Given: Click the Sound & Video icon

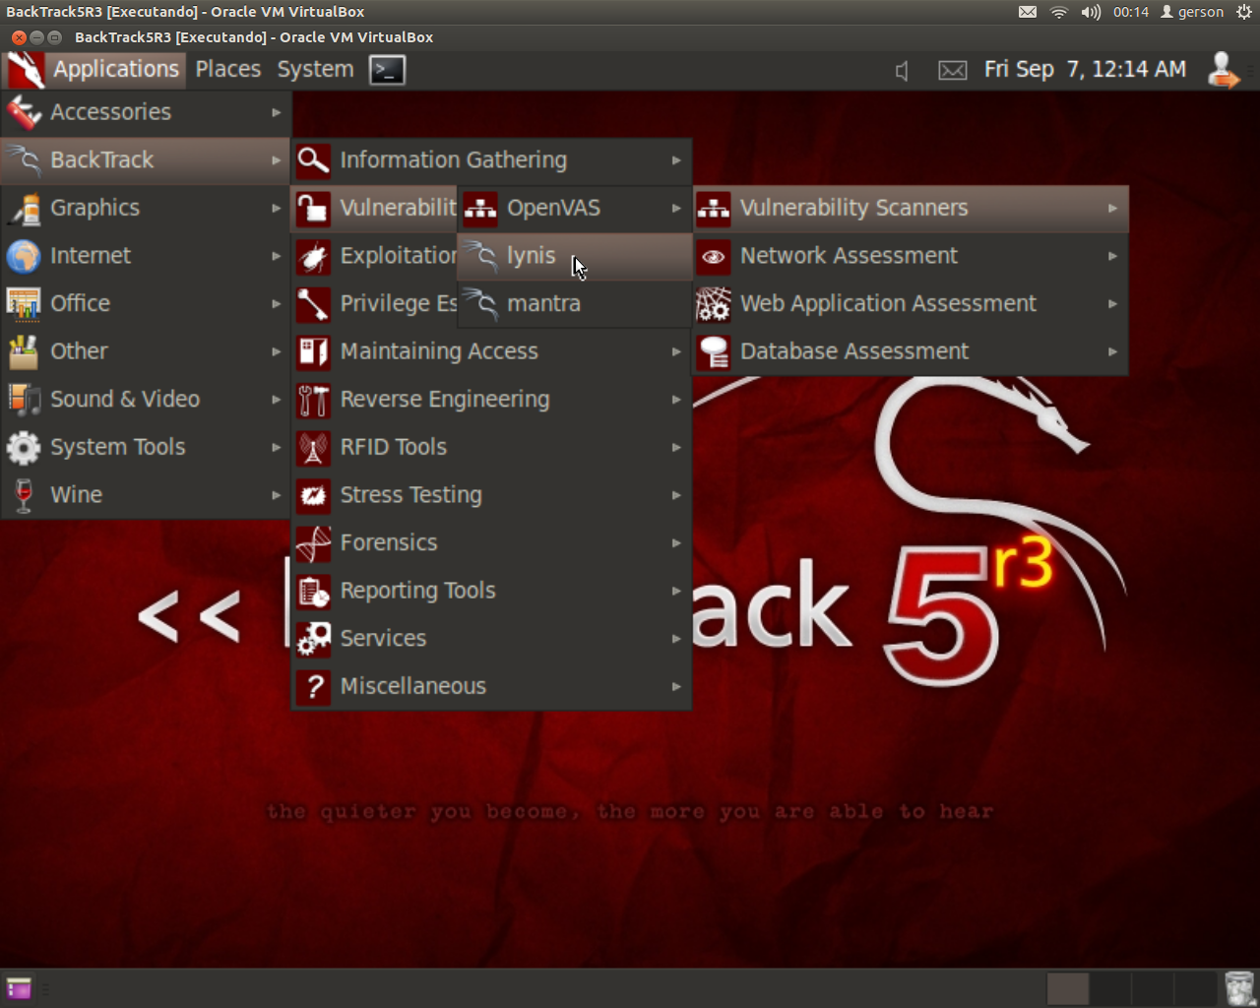Looking at the screenshot, I should [x=24, y=399].
